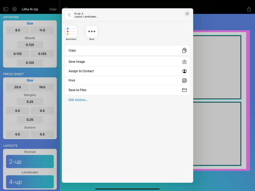The height and width of the screenshot is (191, 255).
Task: Choose Save to Files
Action: (127, 90)
